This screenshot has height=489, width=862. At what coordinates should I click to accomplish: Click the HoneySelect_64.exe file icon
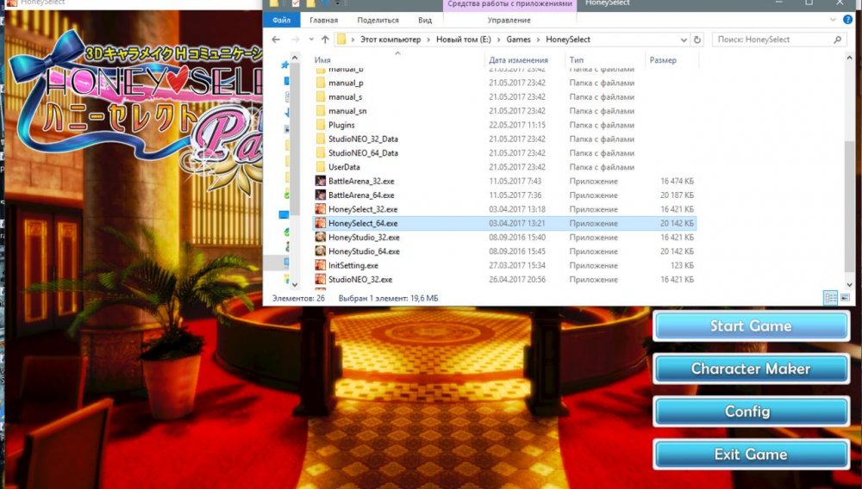[x=320, y=223]
